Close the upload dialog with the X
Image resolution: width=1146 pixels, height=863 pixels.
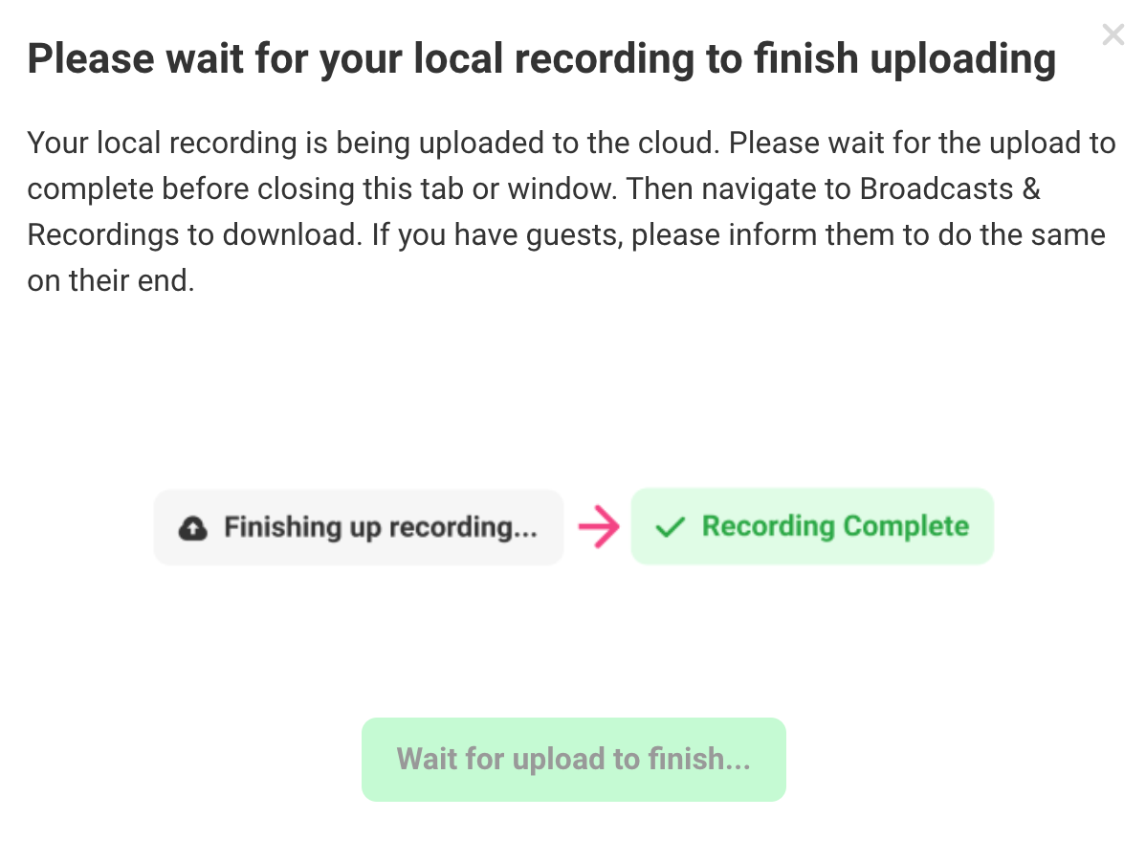[x=1113, y=34]
